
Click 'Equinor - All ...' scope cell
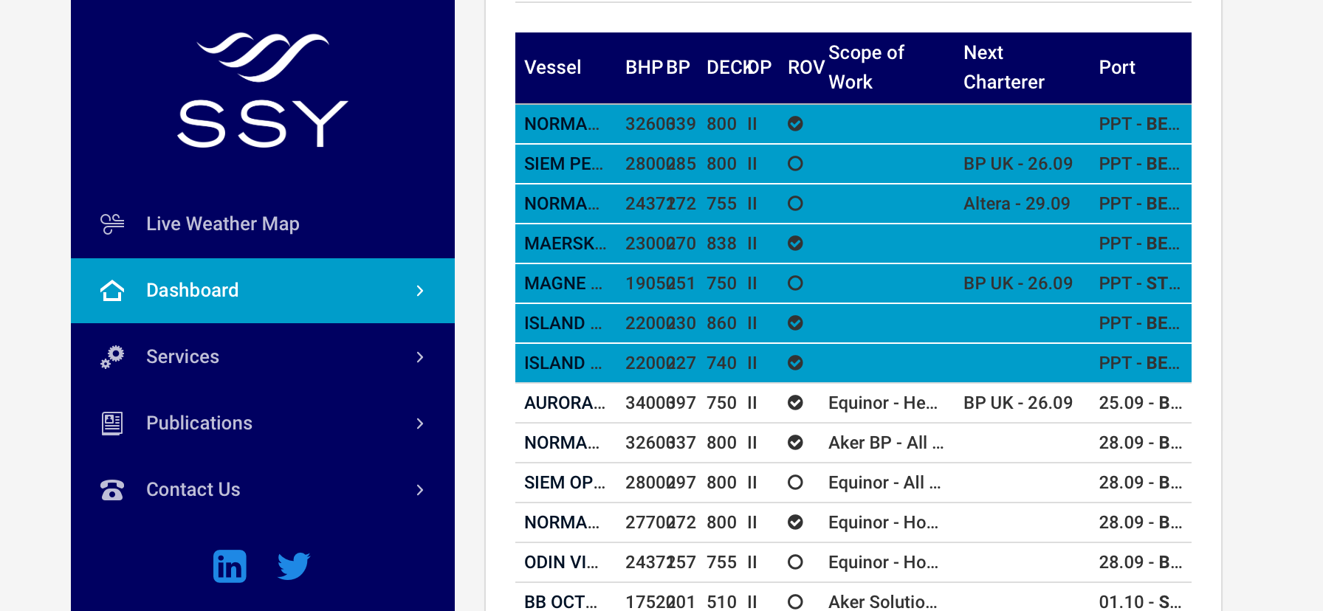click(x=884, y=483)
